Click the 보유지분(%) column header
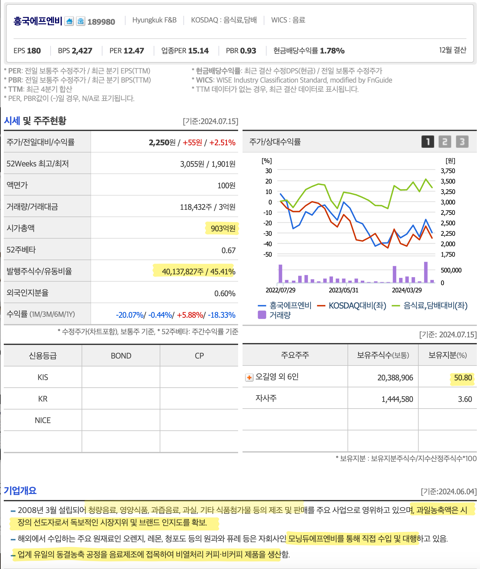This screenshot has width=480, height=569. click(447, 355)
